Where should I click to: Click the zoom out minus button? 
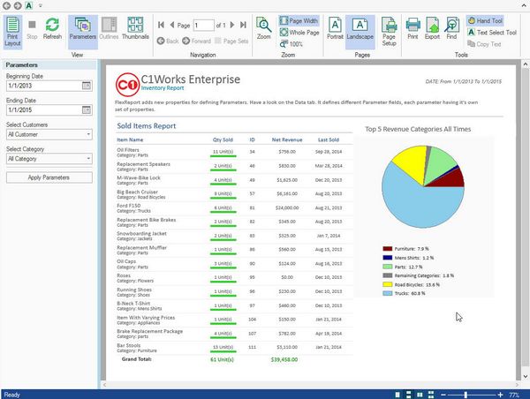(443, 395)
